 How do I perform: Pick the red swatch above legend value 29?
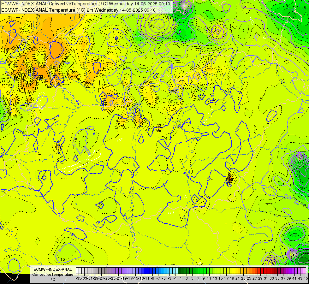[259, 271]
